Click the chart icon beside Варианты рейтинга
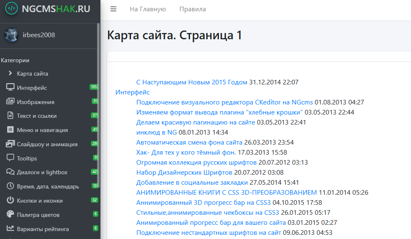 (10, 228)
